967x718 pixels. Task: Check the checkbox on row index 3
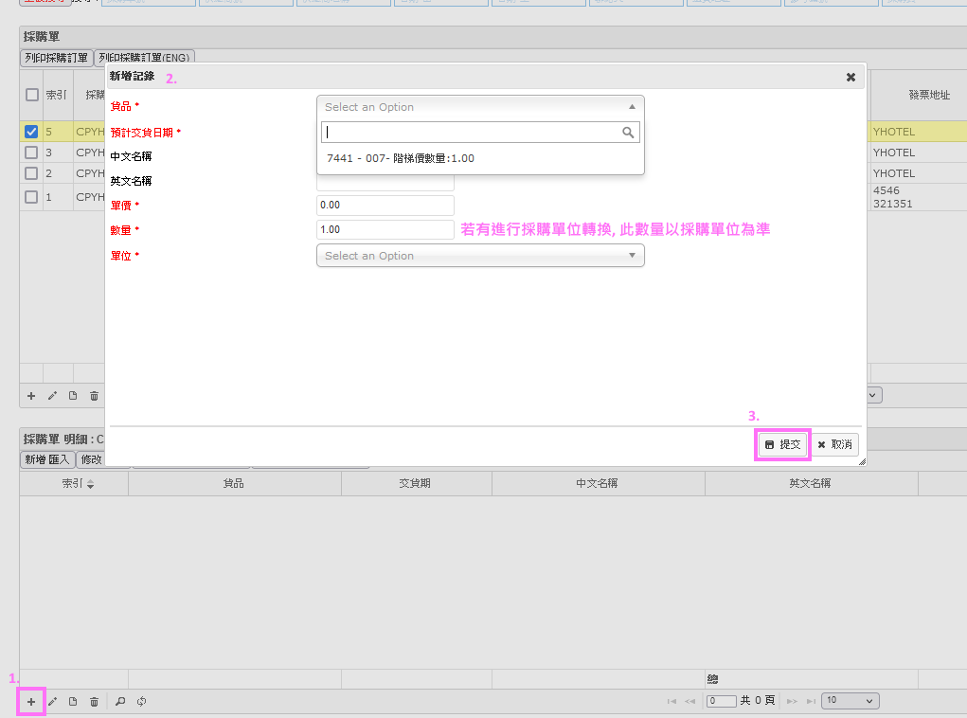coord(31,152)
